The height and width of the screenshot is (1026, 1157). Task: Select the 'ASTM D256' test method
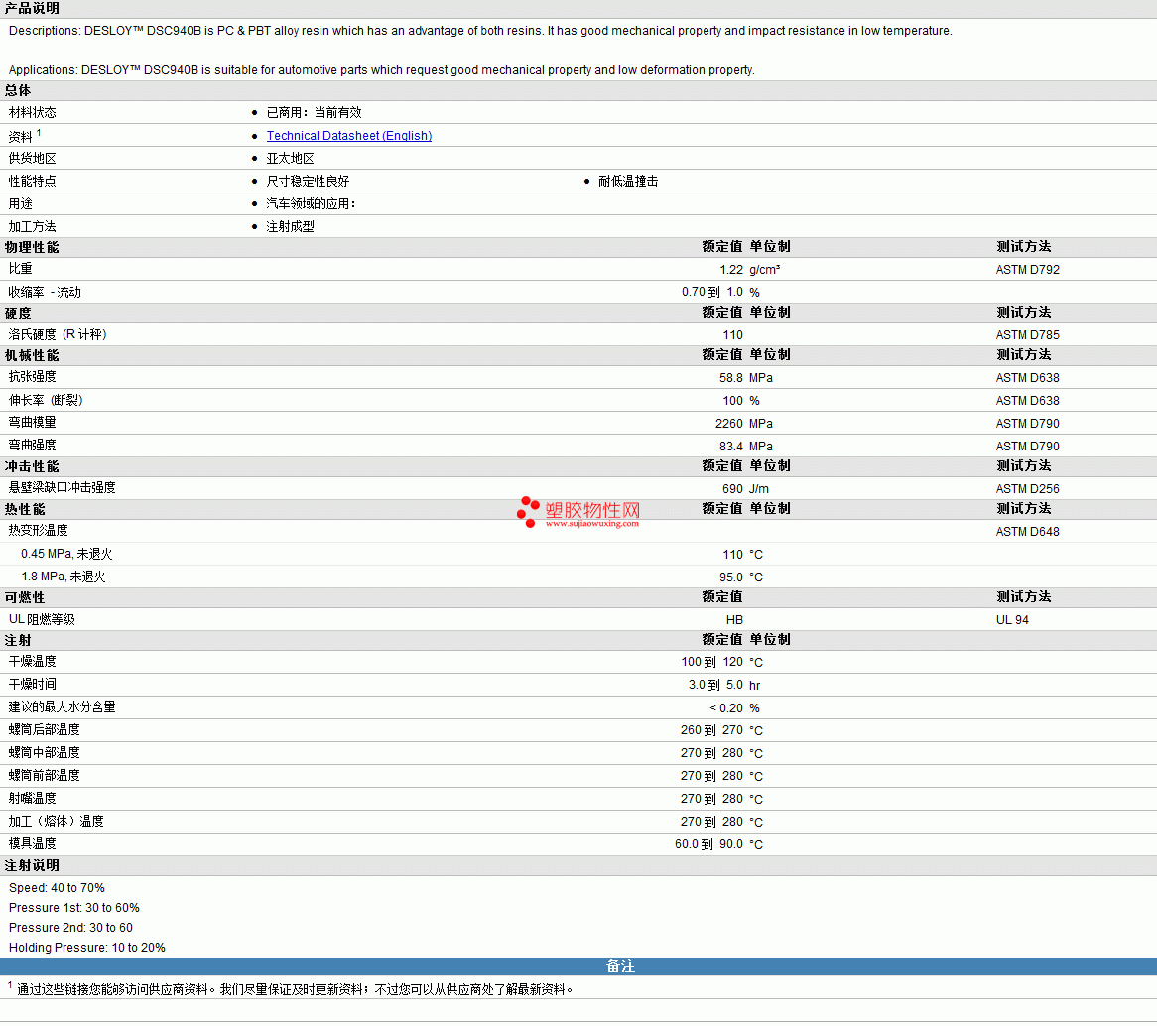click(1028, 489)
